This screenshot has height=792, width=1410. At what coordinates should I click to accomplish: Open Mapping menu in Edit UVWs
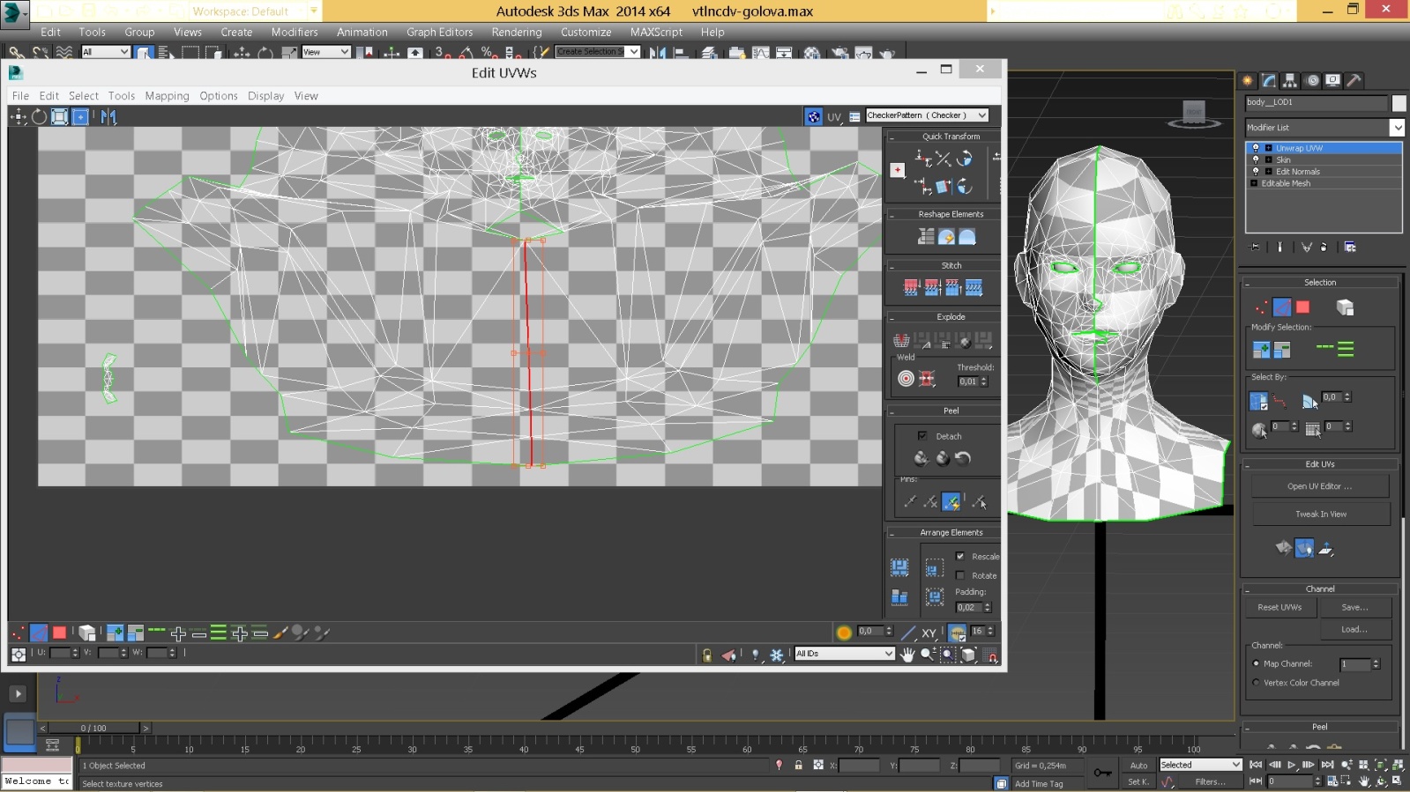(167, 96)
